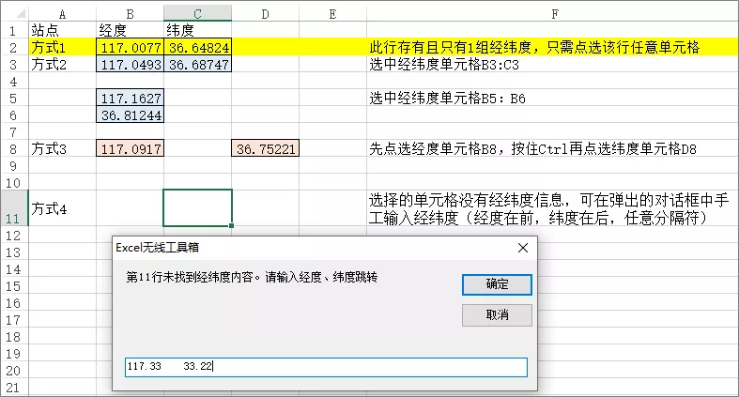This screenshot has height=397, width=739.
Task: Click the empty selected cell in row 11
Action: 197,207
